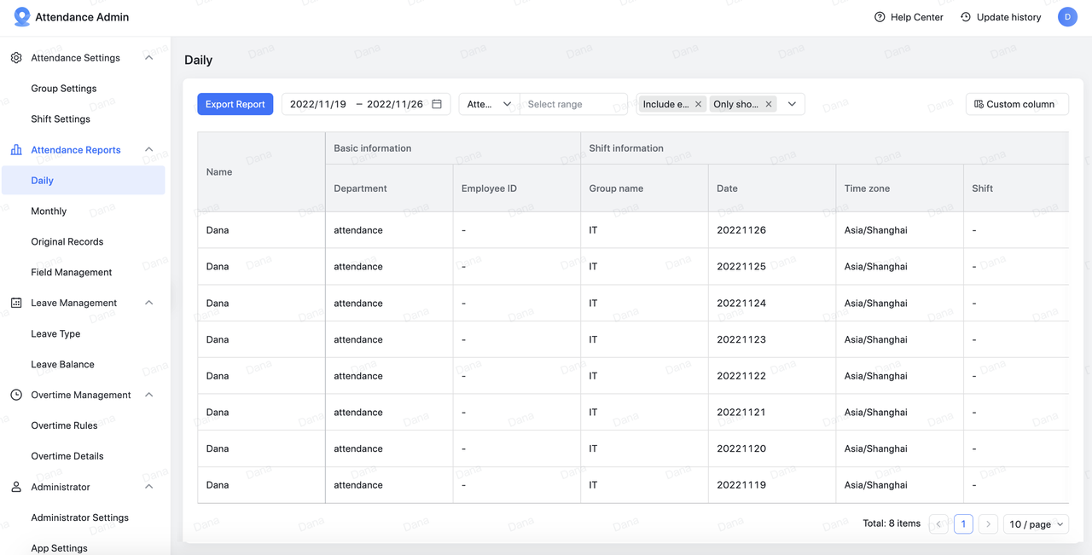Image resolution: width=1092 pixels, height=555 pixels.
Task: Open the Monthly report page
Action: 49,211
